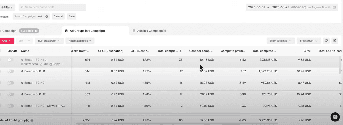The width and height of the screenshot is (343, 125).
Task: Toggle the Broad - BLK H1 switch
Action: point(11,71)
